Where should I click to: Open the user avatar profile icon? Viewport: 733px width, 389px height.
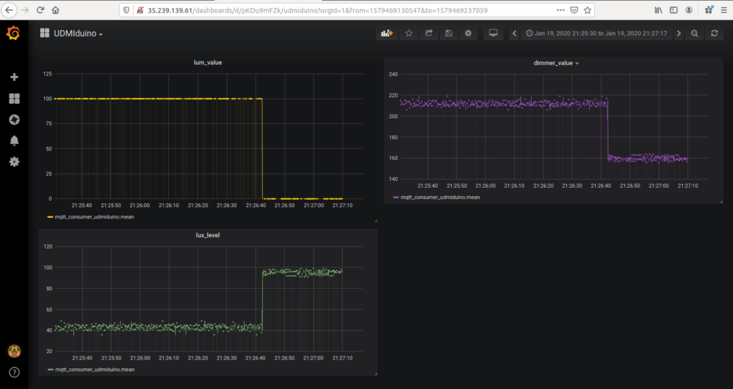[x=14, y=350]
